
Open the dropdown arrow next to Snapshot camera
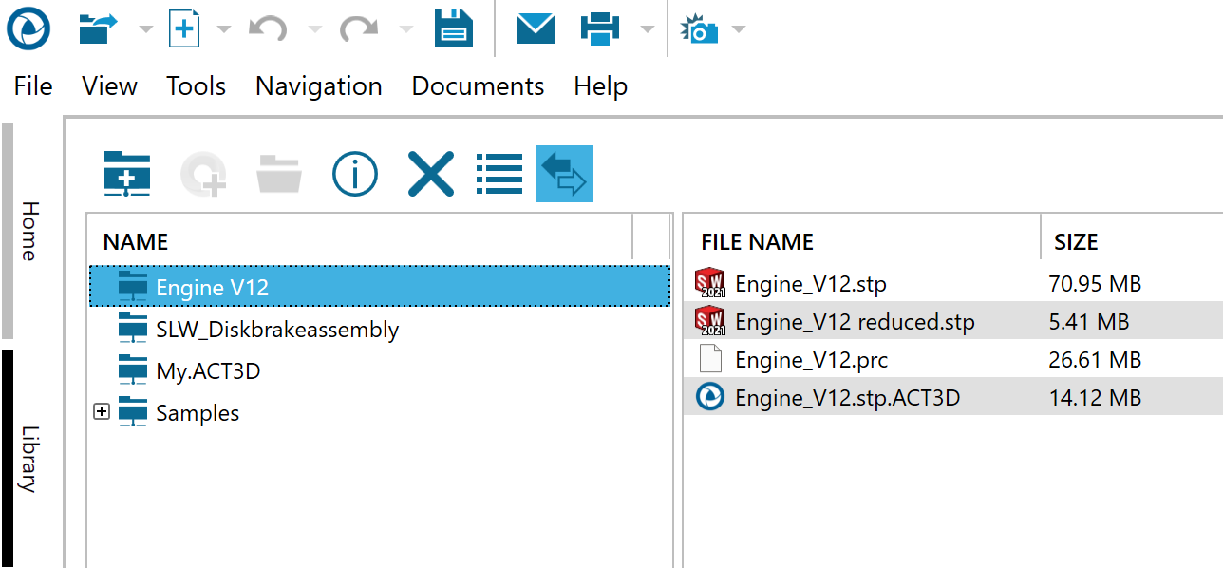[738, 29]
